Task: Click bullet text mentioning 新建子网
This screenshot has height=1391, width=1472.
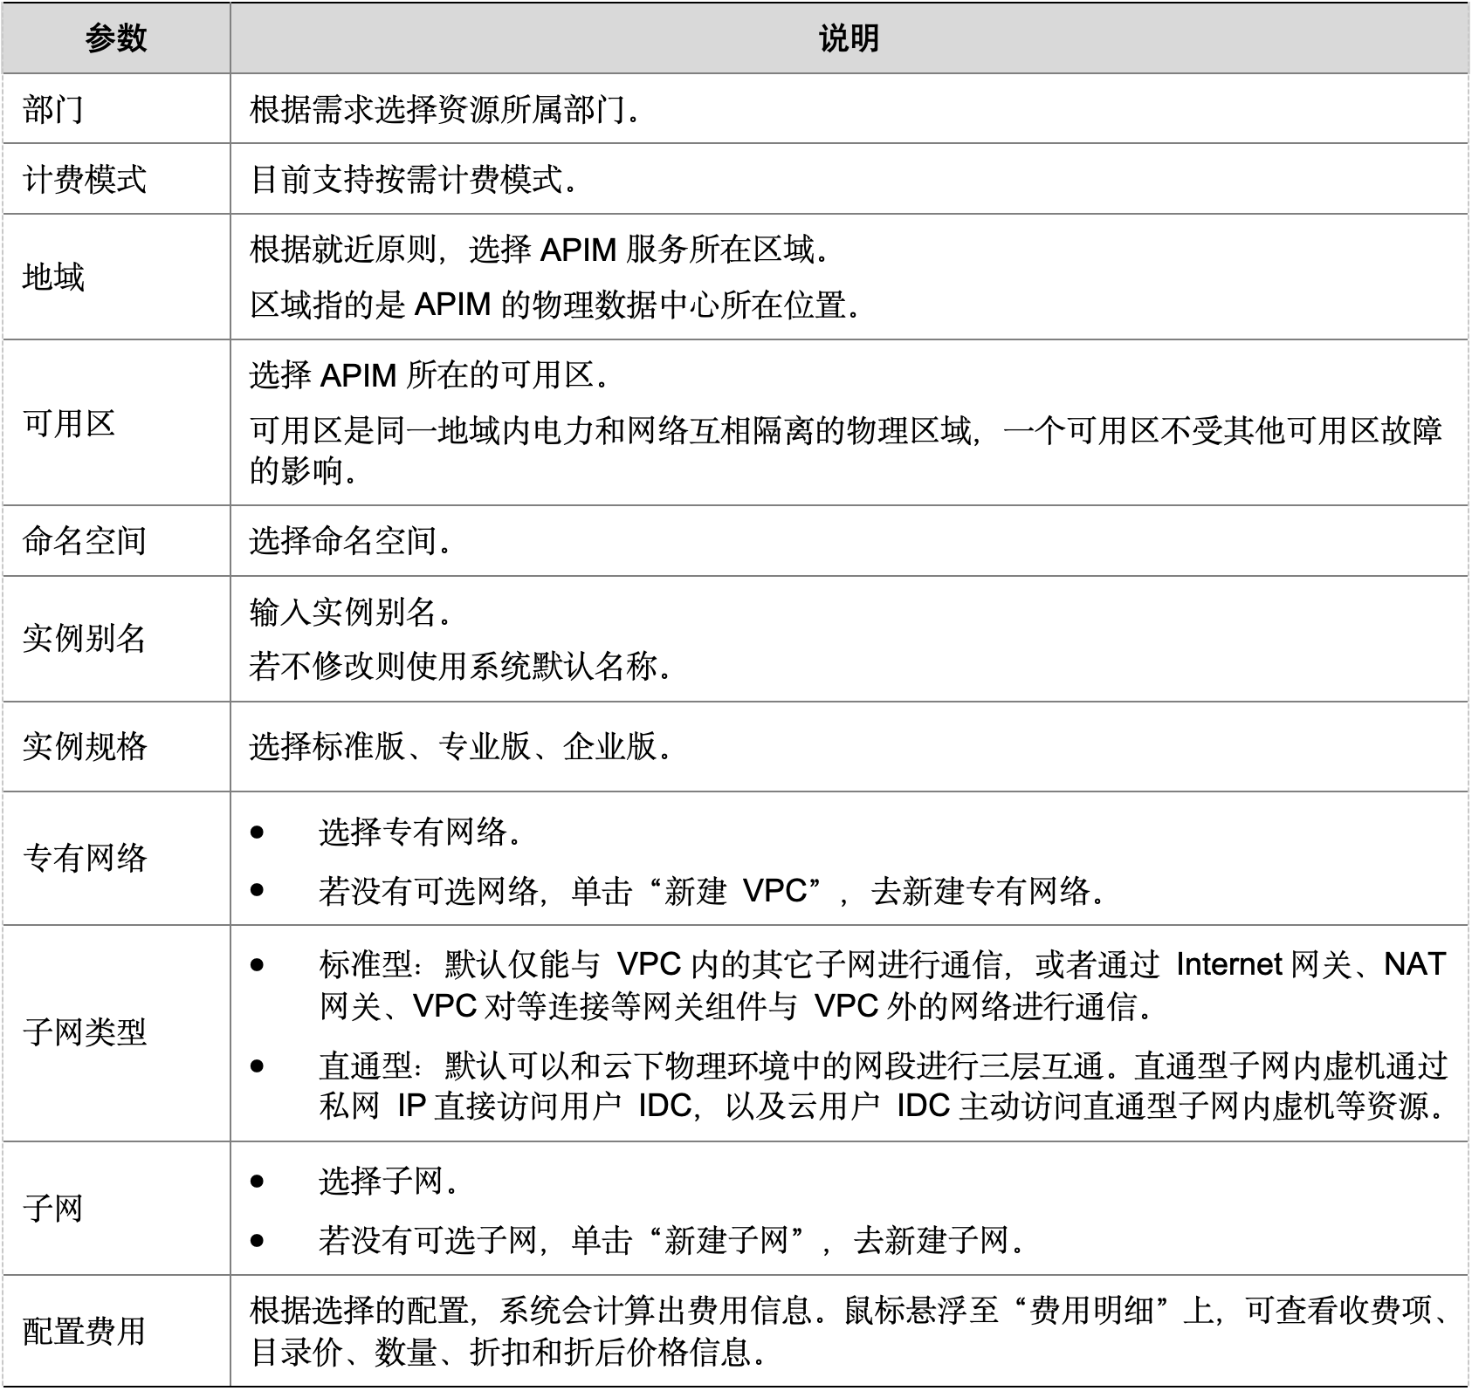Action: tap(673, 1240)
